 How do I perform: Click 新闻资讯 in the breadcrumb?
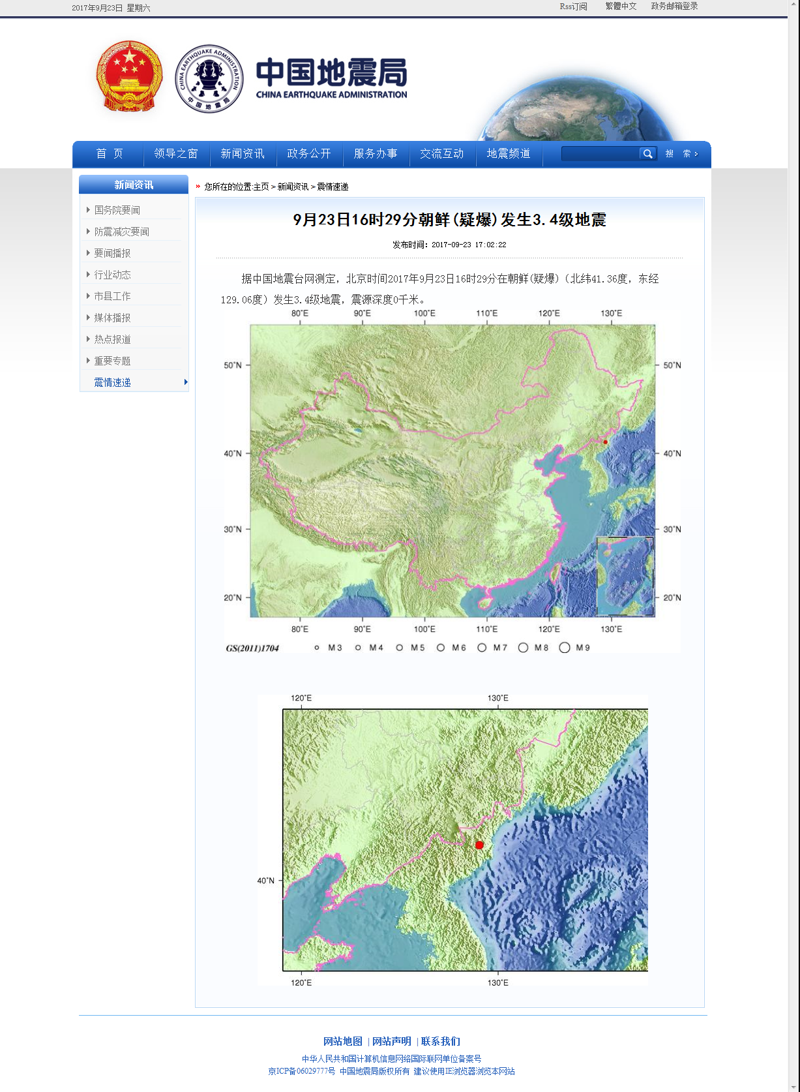293,187
